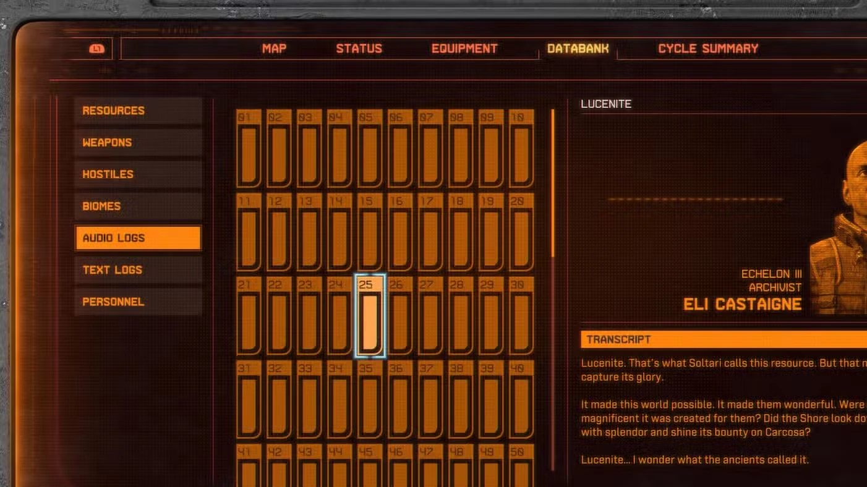Select the RESOURCES category
This screenshot has width=867, height=487.
click(139, 111)
